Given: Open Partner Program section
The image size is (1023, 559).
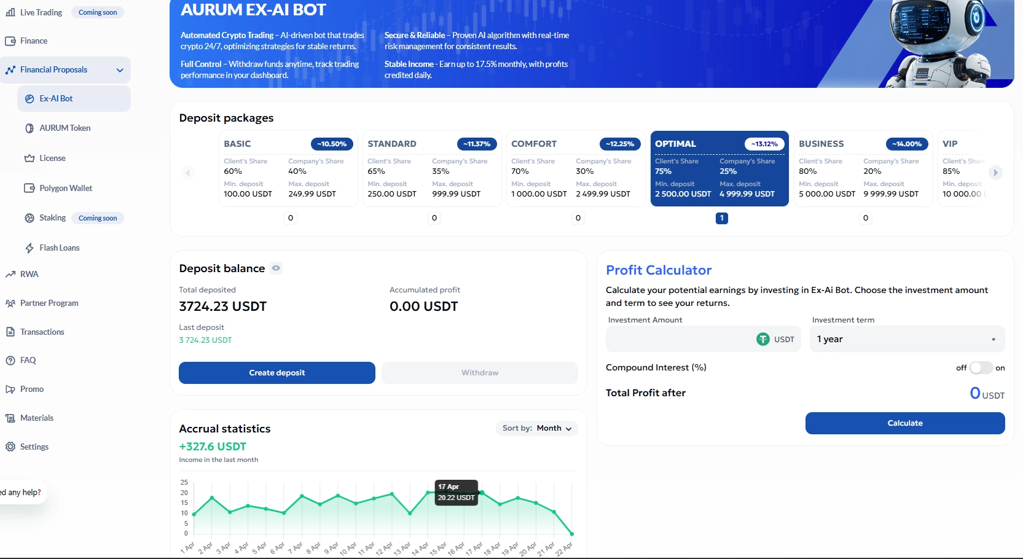Looking at the screenshot, I should 42,303.
